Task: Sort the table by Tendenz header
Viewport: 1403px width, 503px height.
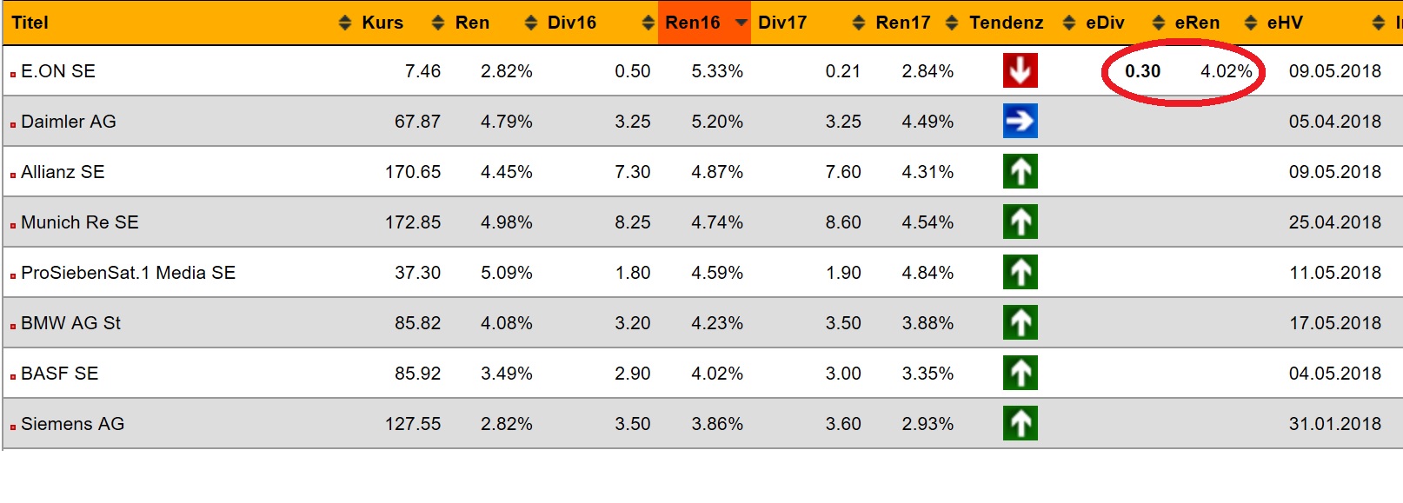Action: coord(1006,23)
